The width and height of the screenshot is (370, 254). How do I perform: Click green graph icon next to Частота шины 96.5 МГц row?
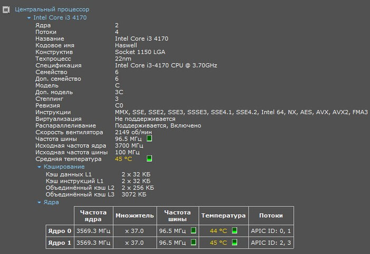pyautogui.click(x=149, y=139)
